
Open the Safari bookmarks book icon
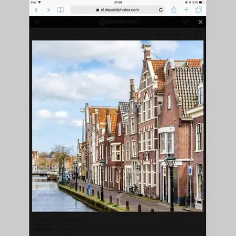(x=60, y=10)
